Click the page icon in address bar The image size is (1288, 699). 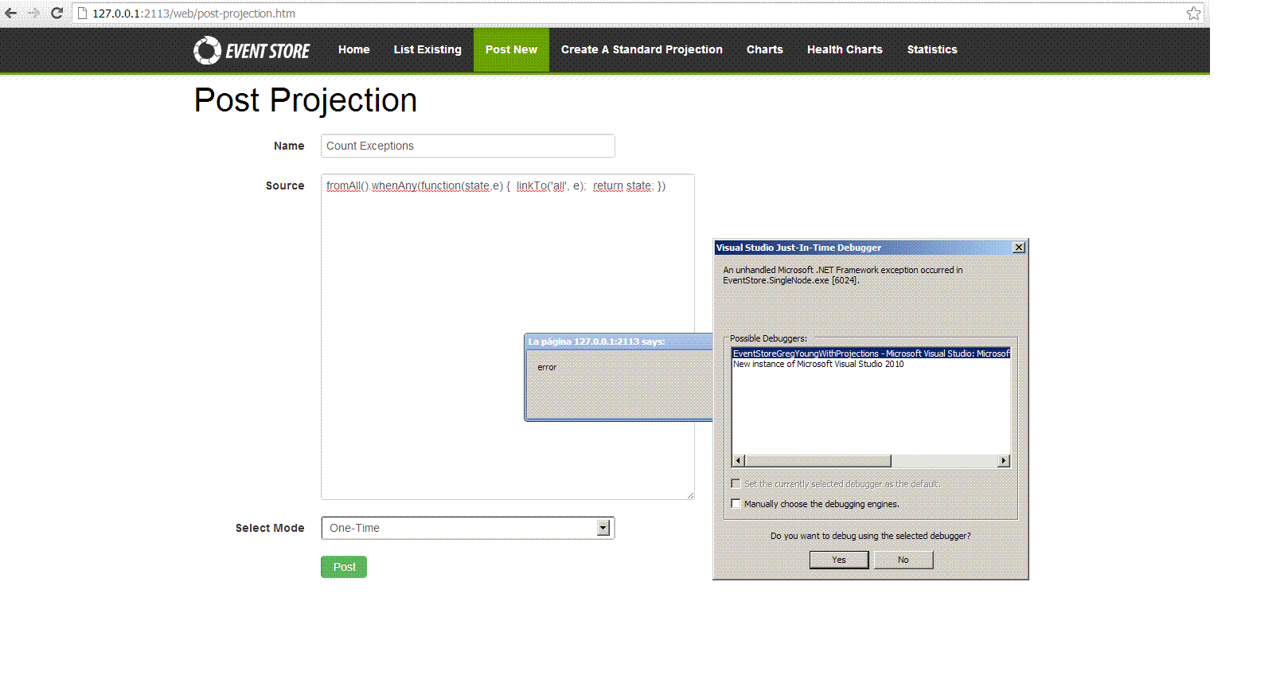(x=82, y=14)
